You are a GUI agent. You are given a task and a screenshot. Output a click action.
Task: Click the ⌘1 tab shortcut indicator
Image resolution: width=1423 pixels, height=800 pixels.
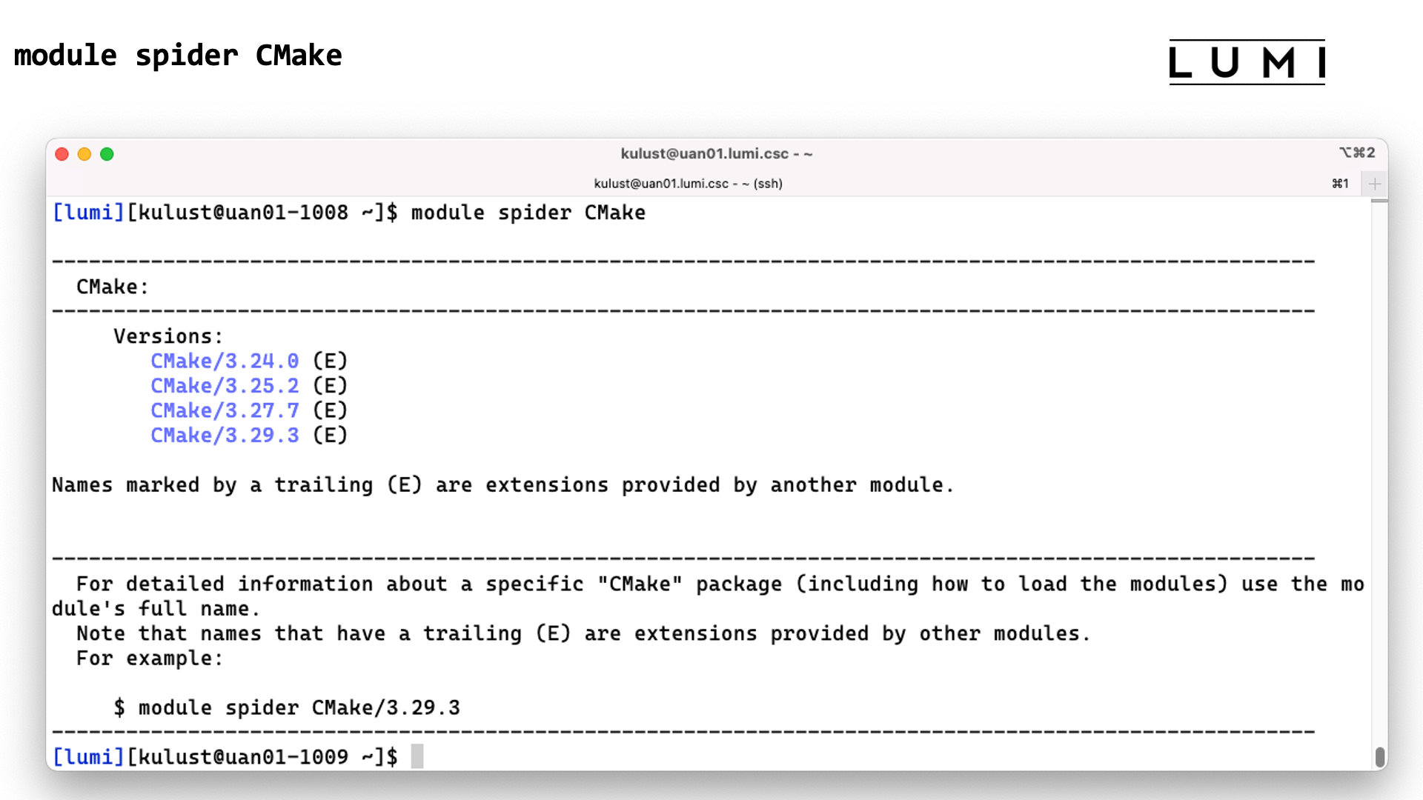(1340, 184)
